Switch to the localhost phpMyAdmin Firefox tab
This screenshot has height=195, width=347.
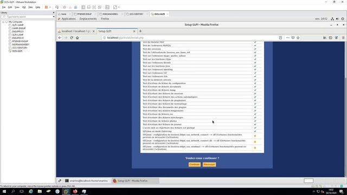pos(76,31)
